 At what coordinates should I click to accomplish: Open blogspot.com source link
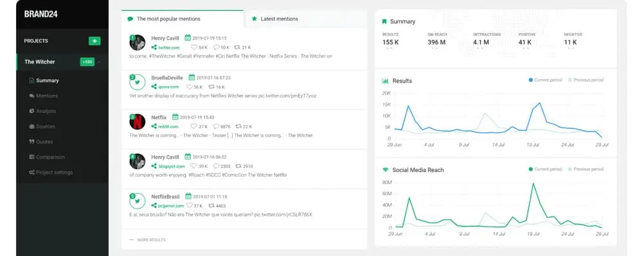[172, 166]
